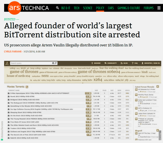Click the Ars Technica orange logo
The width and height of the screenshot is (163, 143).
[15, 8]
